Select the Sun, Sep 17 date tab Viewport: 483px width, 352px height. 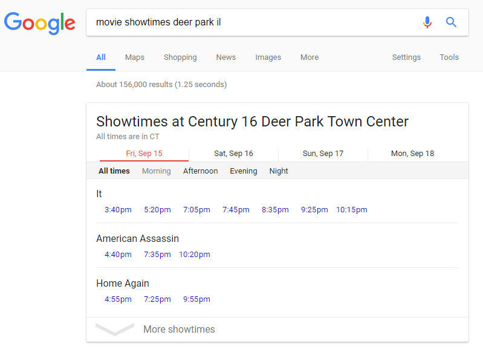(x=323, y=154)
